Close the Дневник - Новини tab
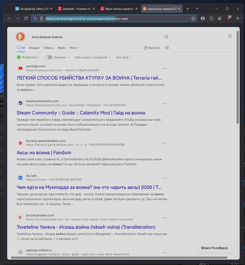Image resolution: width=245 pixels, height=265 pixels. (x=94, y=9)
